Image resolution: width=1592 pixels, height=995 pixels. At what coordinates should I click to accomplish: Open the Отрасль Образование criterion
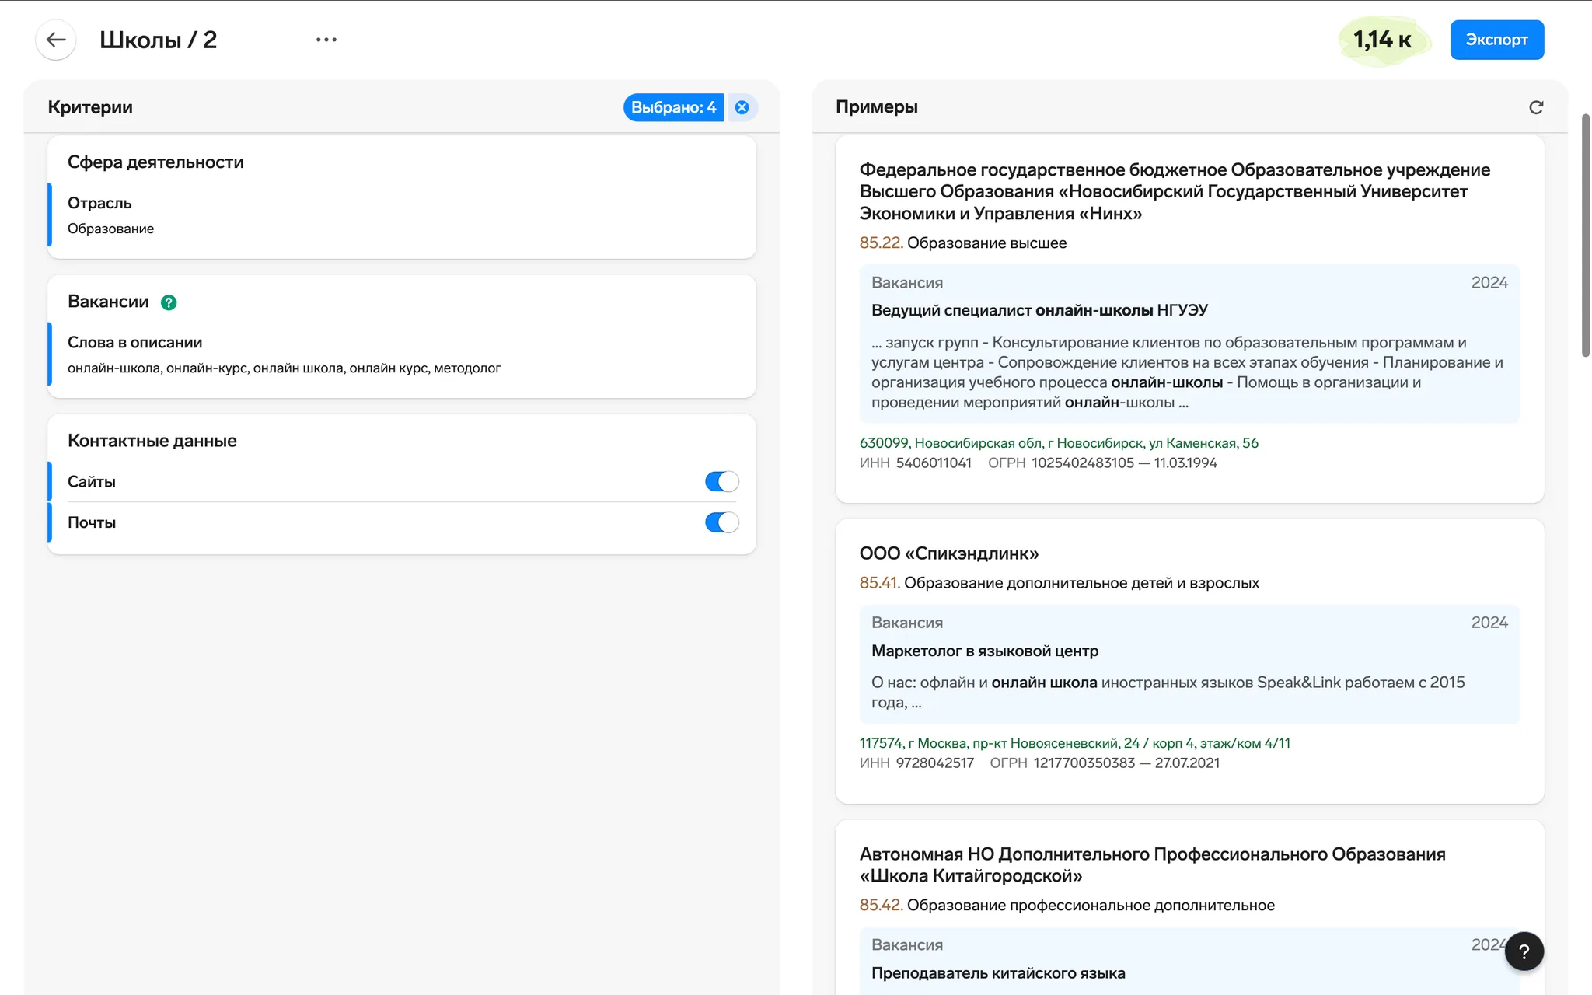(x=402, y=215)
